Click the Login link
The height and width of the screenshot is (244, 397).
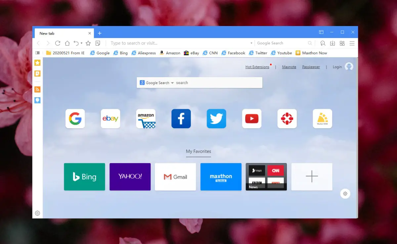pyautogui.click(x=337, y=67)
